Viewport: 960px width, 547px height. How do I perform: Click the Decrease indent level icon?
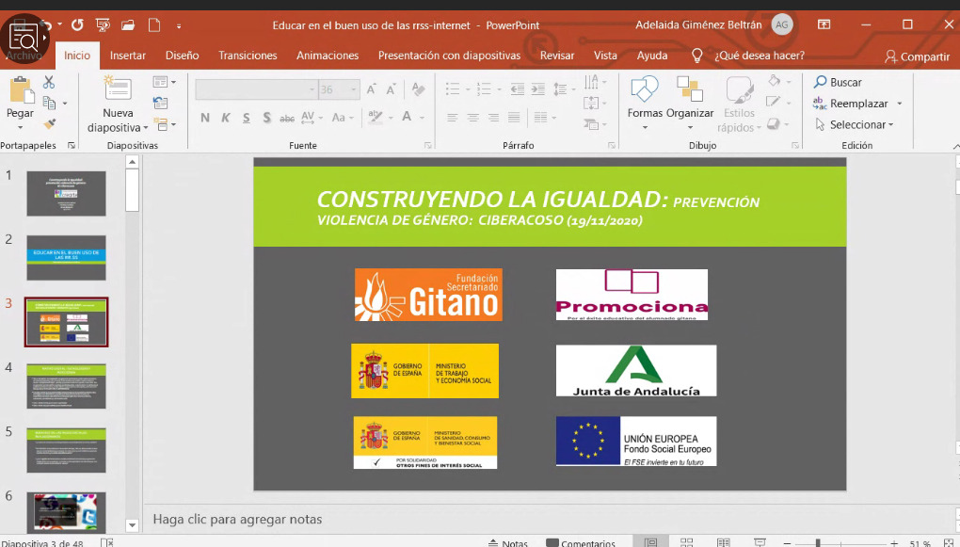pos(518,89)
